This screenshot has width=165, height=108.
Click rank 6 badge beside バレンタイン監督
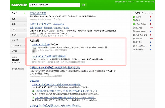click(x=134, y=35)
